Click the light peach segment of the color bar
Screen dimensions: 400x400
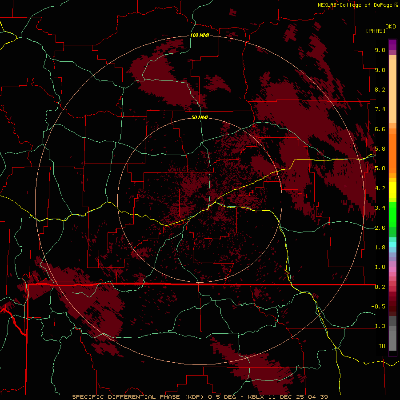point(392,92)
